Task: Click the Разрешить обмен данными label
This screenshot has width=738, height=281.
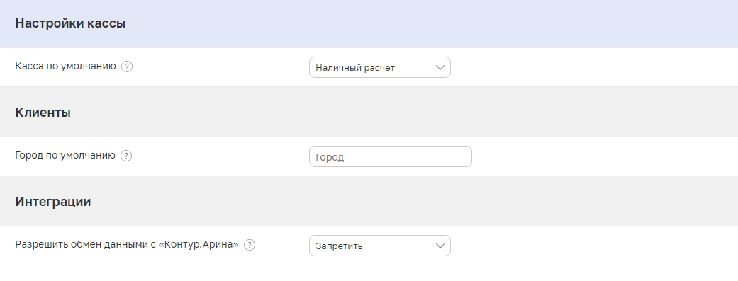Action: (x=82, y=245)
